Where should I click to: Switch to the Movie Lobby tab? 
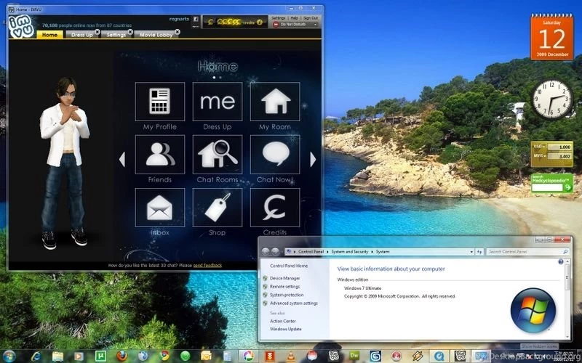click(156, 35)
